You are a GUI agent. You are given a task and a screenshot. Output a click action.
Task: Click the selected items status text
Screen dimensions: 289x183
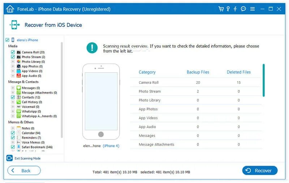(165, 172)
